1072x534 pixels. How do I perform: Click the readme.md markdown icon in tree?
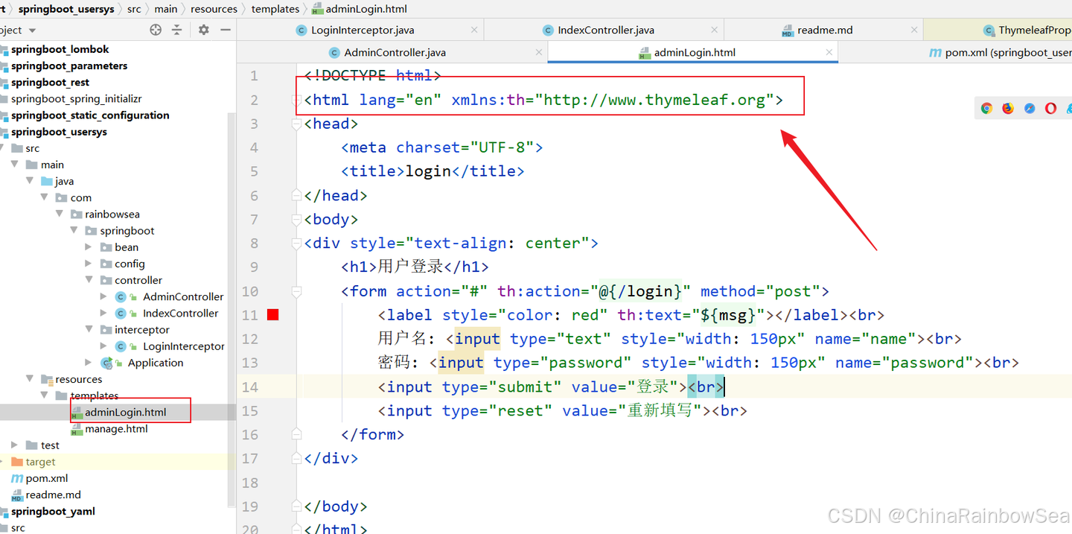[17, 495]
